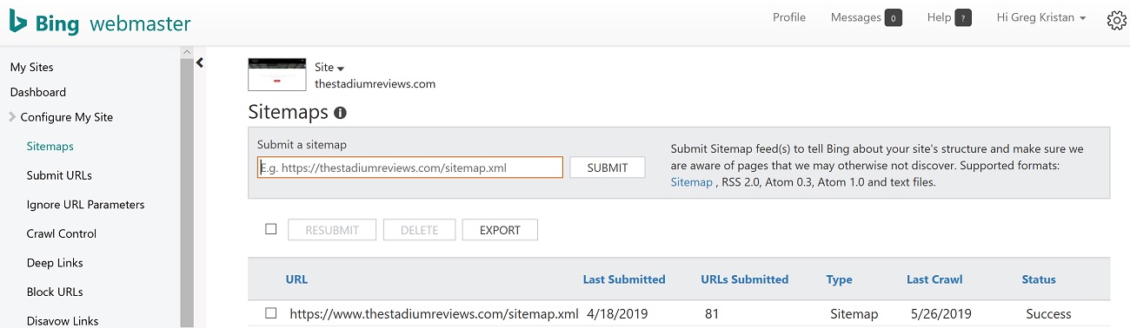Screen dimensions: 1130x328
Task: Open the Dashboard in the sidebar
Action: 37,92
